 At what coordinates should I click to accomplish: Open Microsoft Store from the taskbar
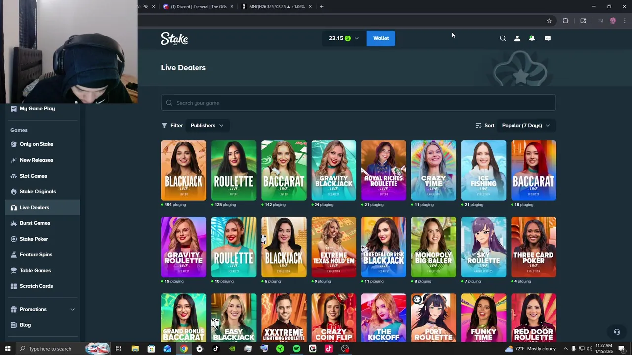[x=151, y=349]
